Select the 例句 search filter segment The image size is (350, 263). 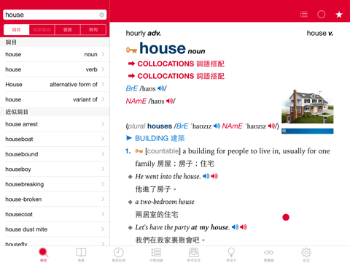[93, 30]
